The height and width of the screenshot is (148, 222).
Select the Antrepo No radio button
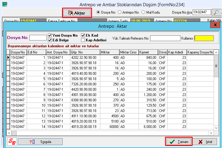point(120,12)
